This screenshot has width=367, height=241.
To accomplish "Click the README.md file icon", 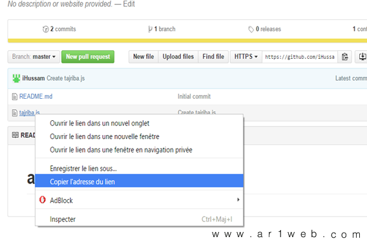I will (x=14, y=96).
